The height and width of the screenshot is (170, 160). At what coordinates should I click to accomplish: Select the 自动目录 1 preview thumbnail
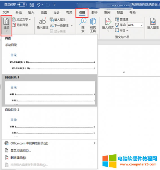[50, 93]
